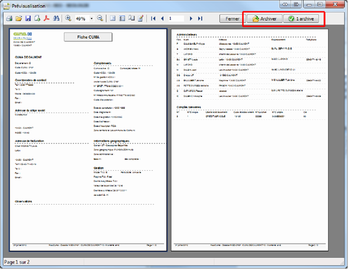348x269 pixels.
Task: Open a file with the folder icon
Action: (19, 18)
